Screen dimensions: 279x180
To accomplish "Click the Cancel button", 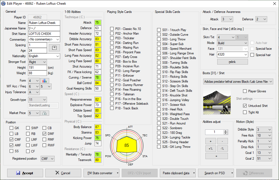I will point(63,173).
